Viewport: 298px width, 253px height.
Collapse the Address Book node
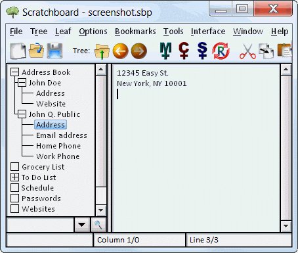[x=14, y=72]
